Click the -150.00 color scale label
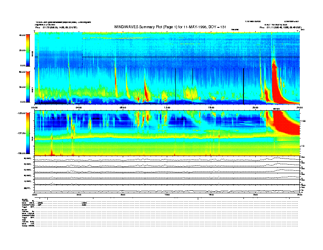The width and height of the screenshot is (323, 250). pyautogui.click(x=21, y=153)
